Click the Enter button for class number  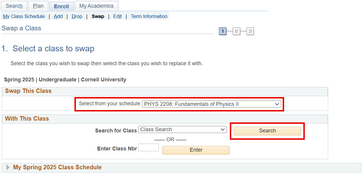[196, 150]
